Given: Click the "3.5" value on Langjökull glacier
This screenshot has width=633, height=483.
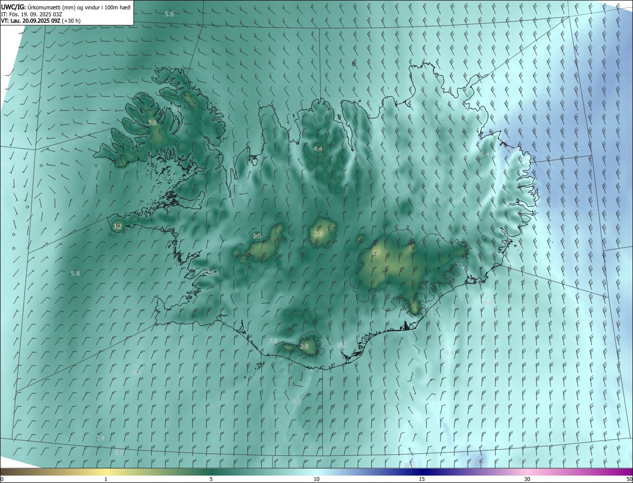Looking at the screenshot, I should click(257, 236).
